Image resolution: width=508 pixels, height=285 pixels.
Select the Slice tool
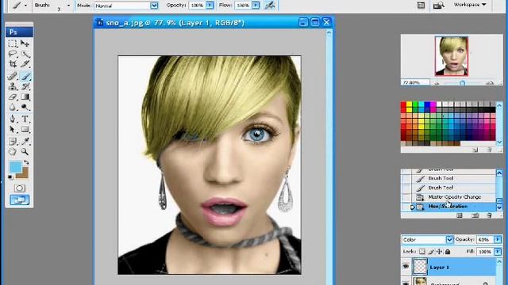25,64
